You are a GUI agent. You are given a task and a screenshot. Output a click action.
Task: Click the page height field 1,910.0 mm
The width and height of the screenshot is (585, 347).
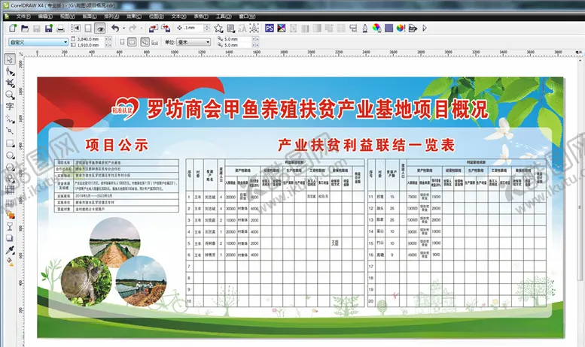point(90,45)
